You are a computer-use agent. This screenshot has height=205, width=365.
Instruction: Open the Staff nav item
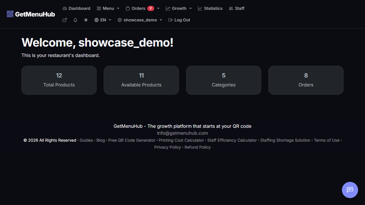(x=236, y=8)
